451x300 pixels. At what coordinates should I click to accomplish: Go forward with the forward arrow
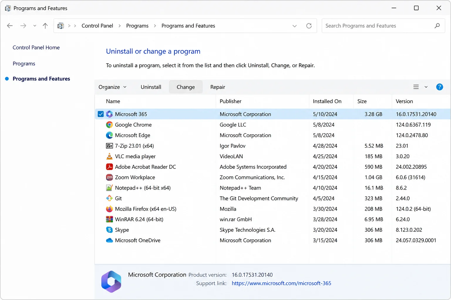click(x=23, y=26)
